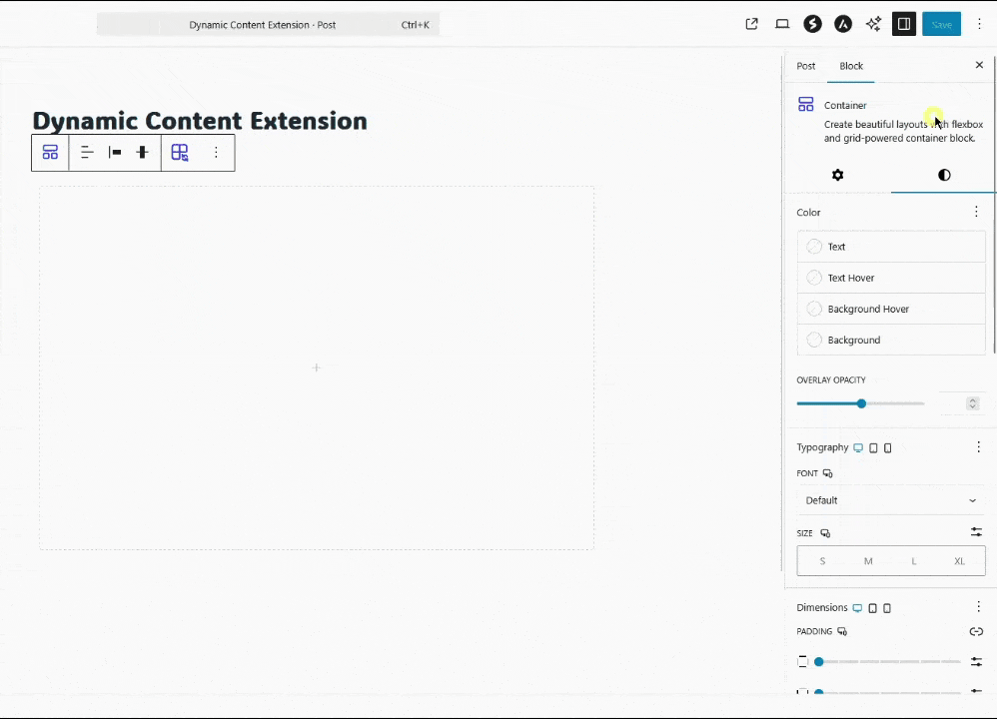Click the Jetpack lightning bolt icon
The height and width of the screenshot is (719, 997).
(x=813, y=24)
